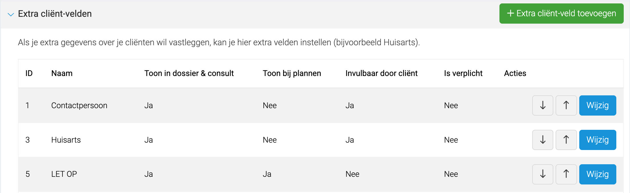Screen dimensions: 630x193
Task: Move Huisarts row down with arrow
Action: [543, 140]
